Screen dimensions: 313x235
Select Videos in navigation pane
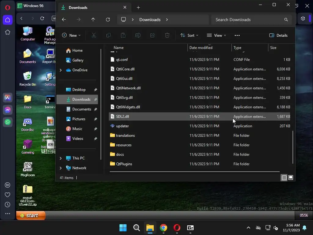78,139
